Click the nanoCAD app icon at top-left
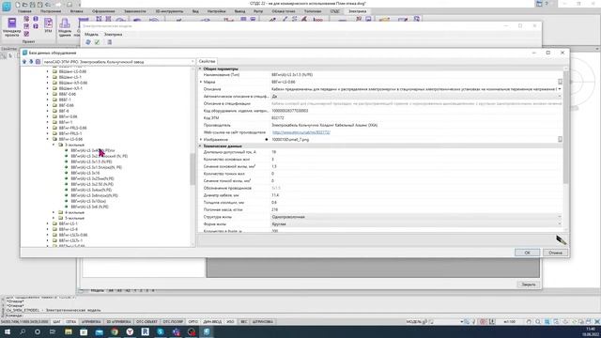Screen dimensions: 601x338 pos(7,6)
